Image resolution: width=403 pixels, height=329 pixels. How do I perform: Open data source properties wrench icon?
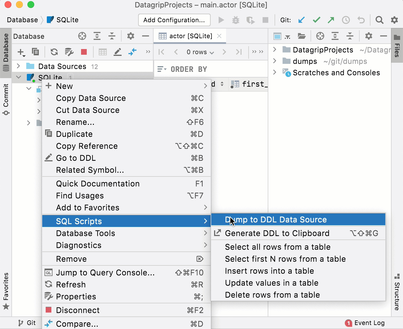[69, 52]
